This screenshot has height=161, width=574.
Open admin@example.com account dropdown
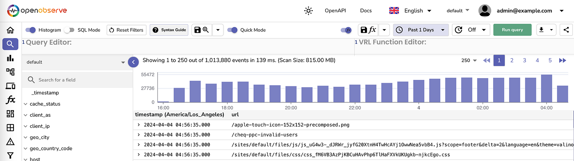pos(530,11)
